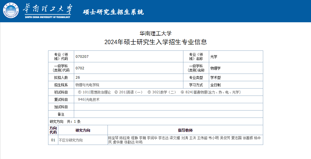Click advisor name 徐善辉

tap(248, 138)
